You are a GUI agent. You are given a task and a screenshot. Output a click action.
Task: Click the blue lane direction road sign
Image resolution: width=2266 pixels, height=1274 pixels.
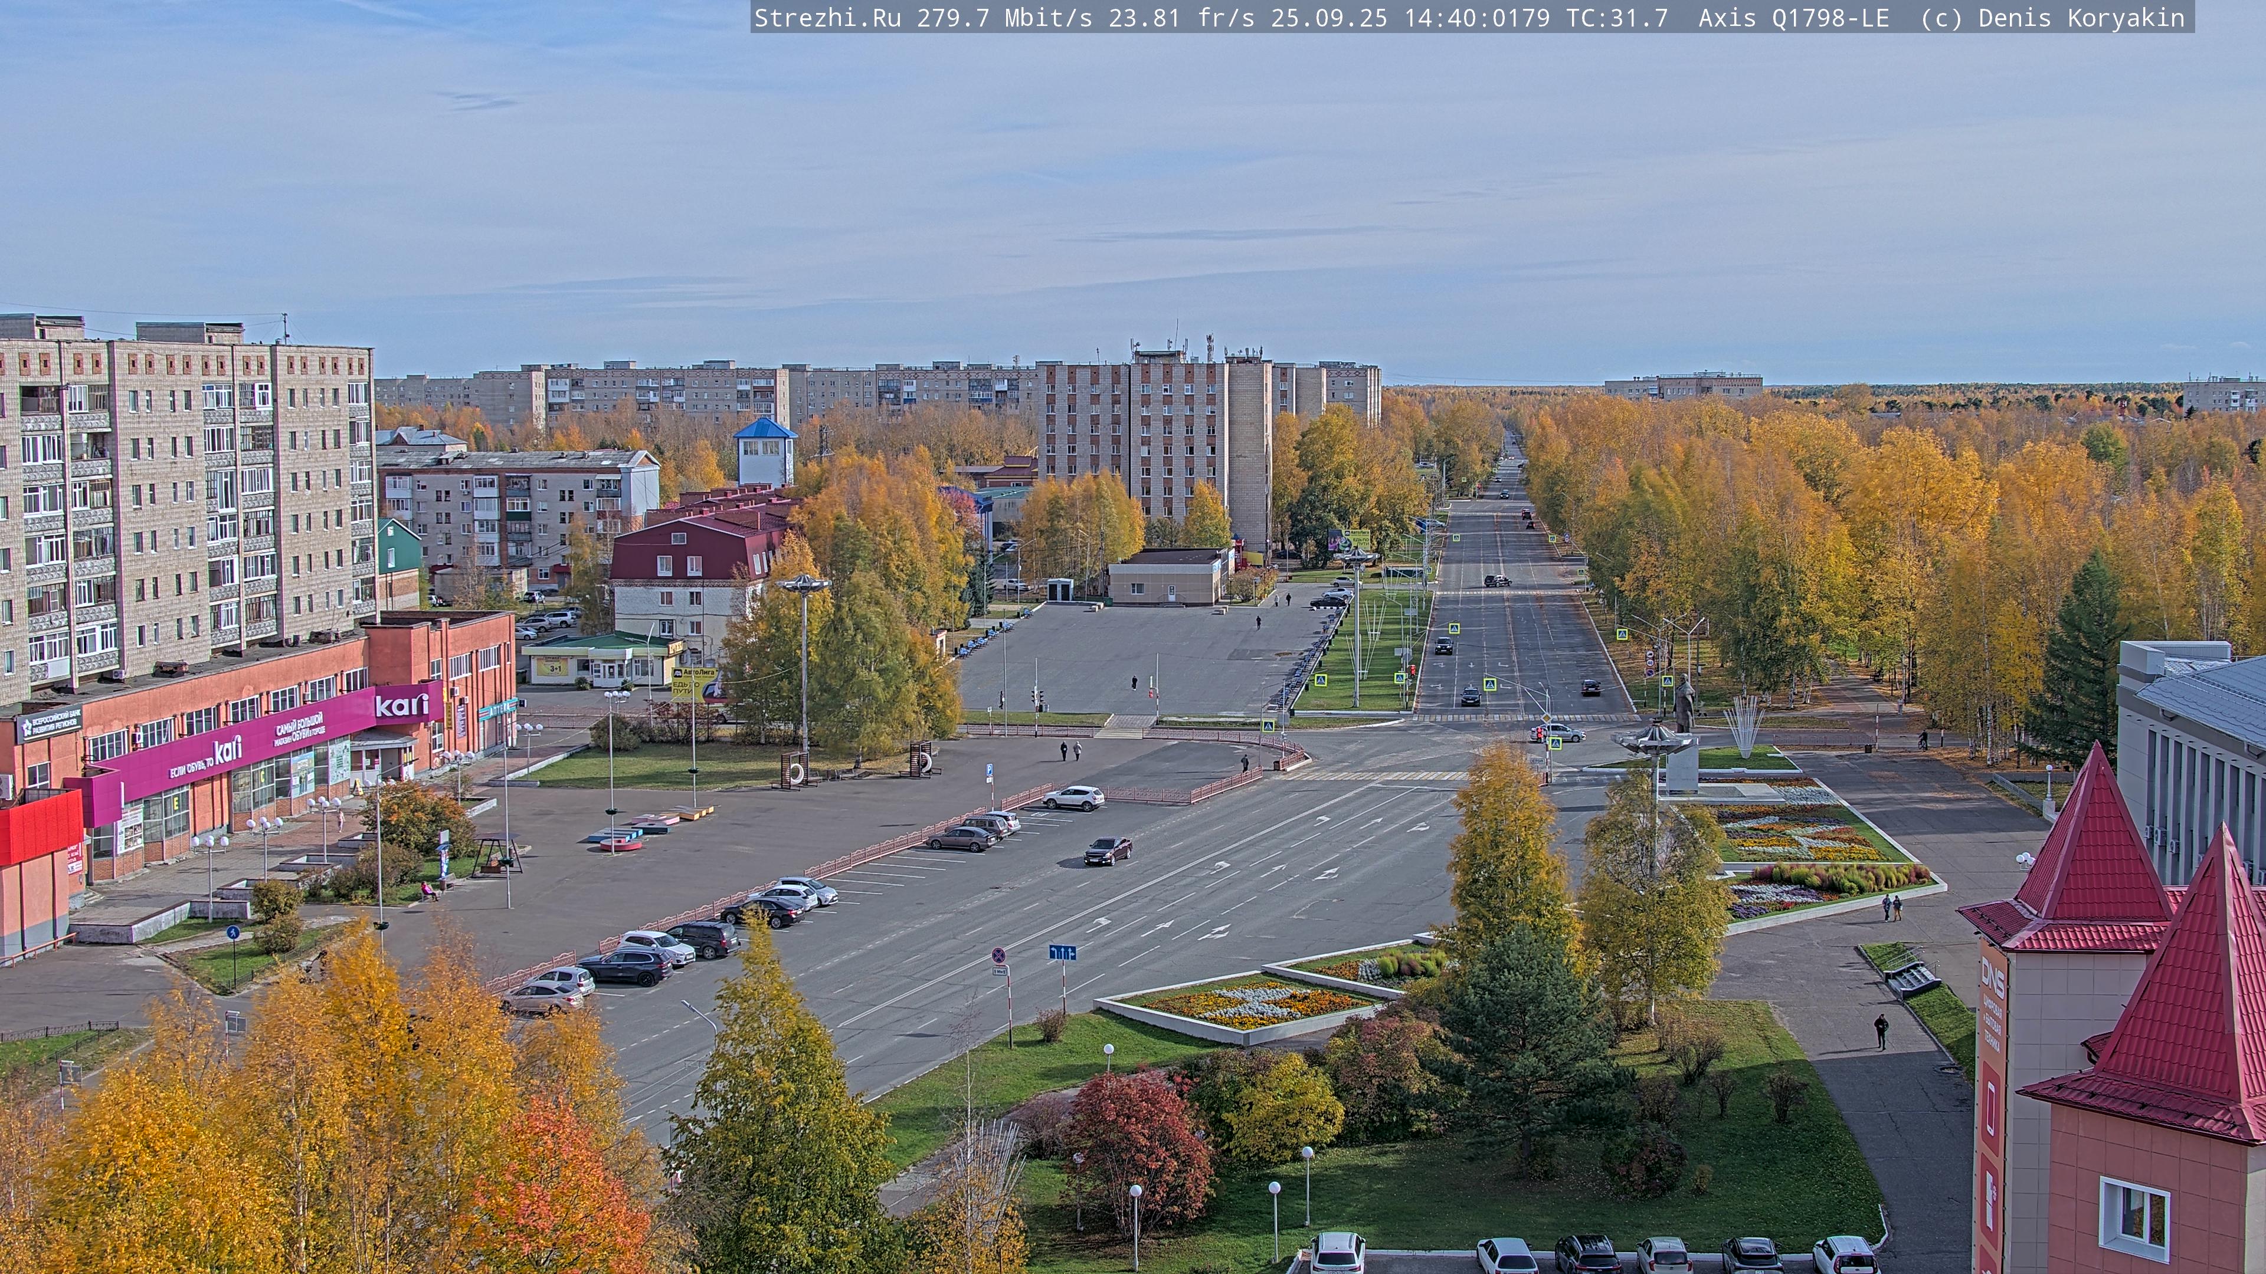coord(1062,952)
